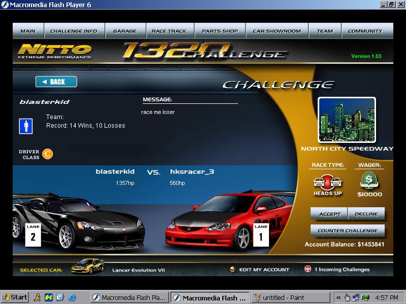Click the 1357hp value

(125, 183)
